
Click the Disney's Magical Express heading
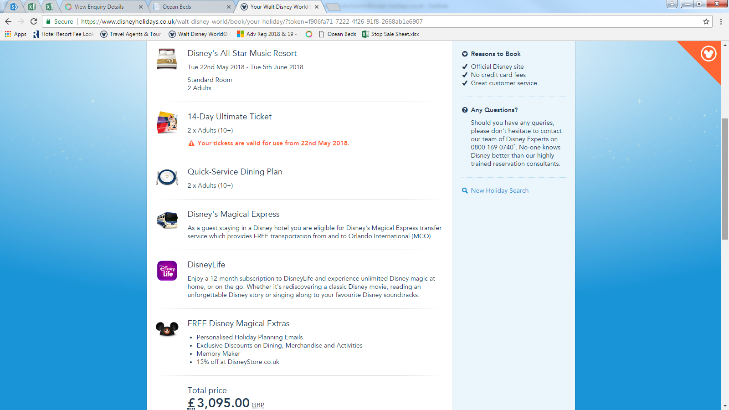[x=234, y=214]
